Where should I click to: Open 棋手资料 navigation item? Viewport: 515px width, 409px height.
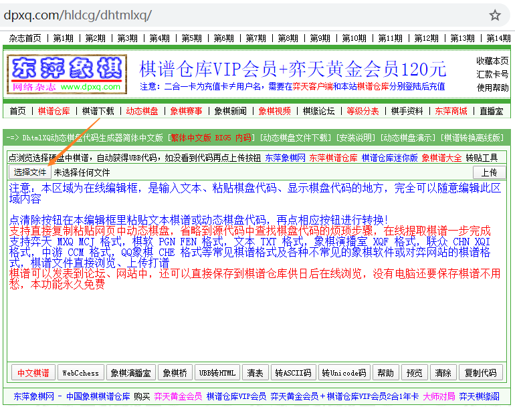pos(407,112)
